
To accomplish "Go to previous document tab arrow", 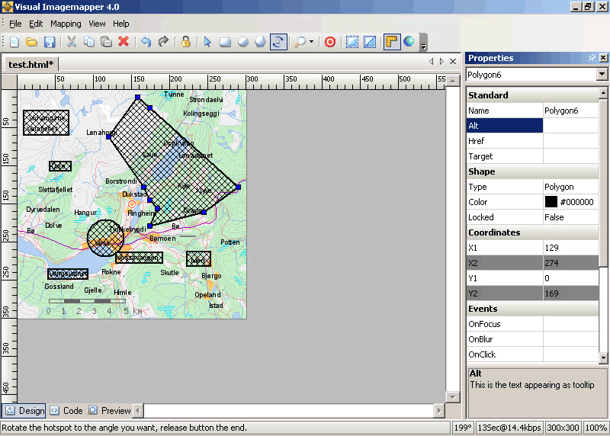I will click(x=431, y=62).
